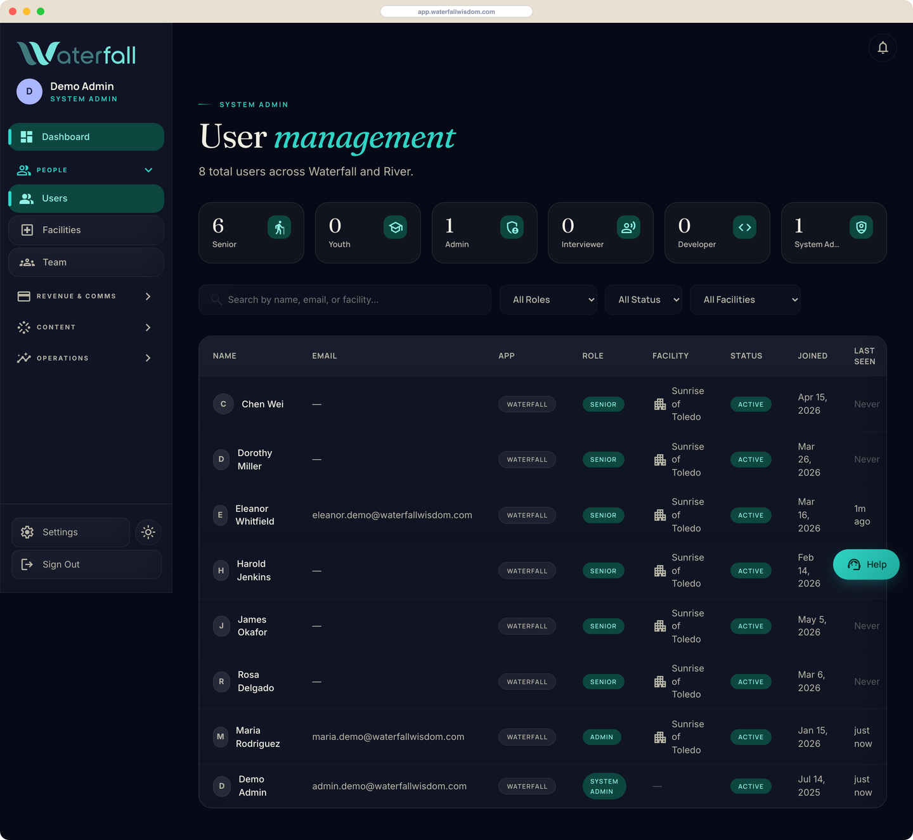
Task: Click the System Admin shield icon
Action: (x=862, y=227)
